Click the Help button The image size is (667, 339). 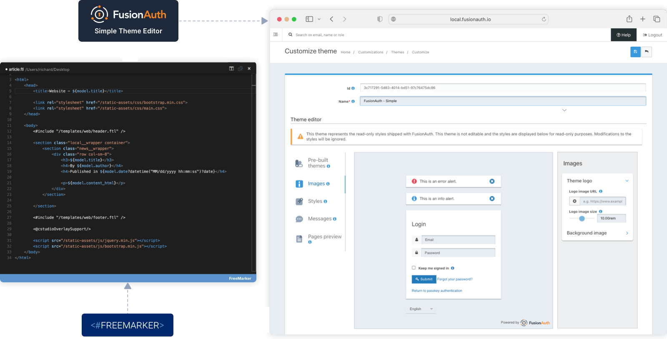(x=624, y=35)
